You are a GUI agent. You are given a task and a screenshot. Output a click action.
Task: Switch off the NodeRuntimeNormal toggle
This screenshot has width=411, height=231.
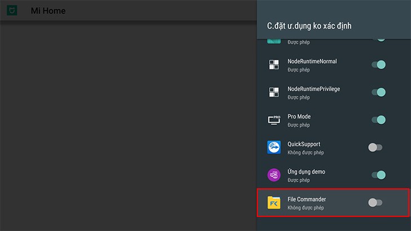pyautogui.click(x=378, y=65)
